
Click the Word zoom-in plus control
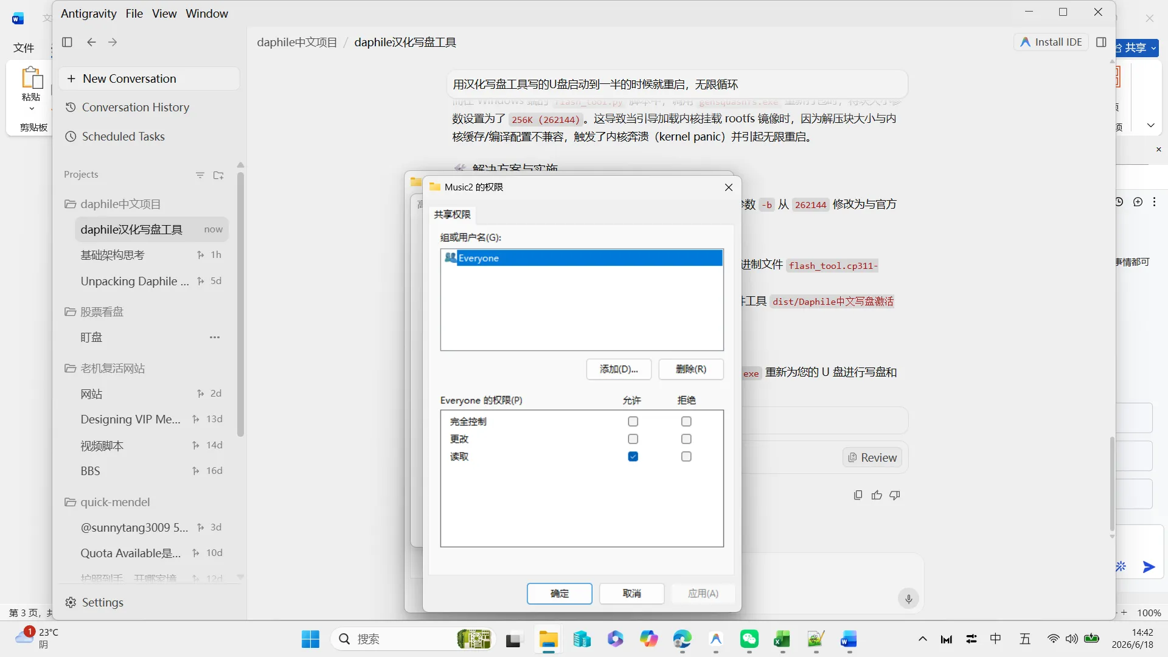click(1124, 613)
